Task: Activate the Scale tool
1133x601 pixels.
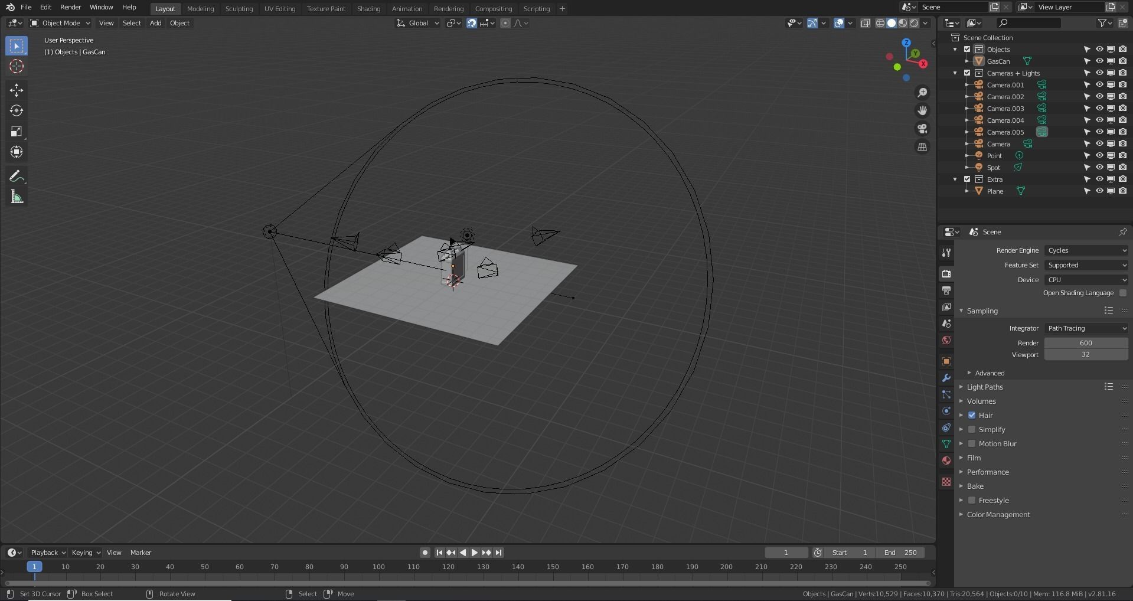Action: click(x=17, y=131)
